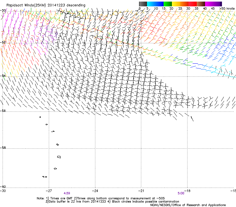The image size is (236, 207).
Task: Click the latitude label '-58'
Action: tap(3, 148)
